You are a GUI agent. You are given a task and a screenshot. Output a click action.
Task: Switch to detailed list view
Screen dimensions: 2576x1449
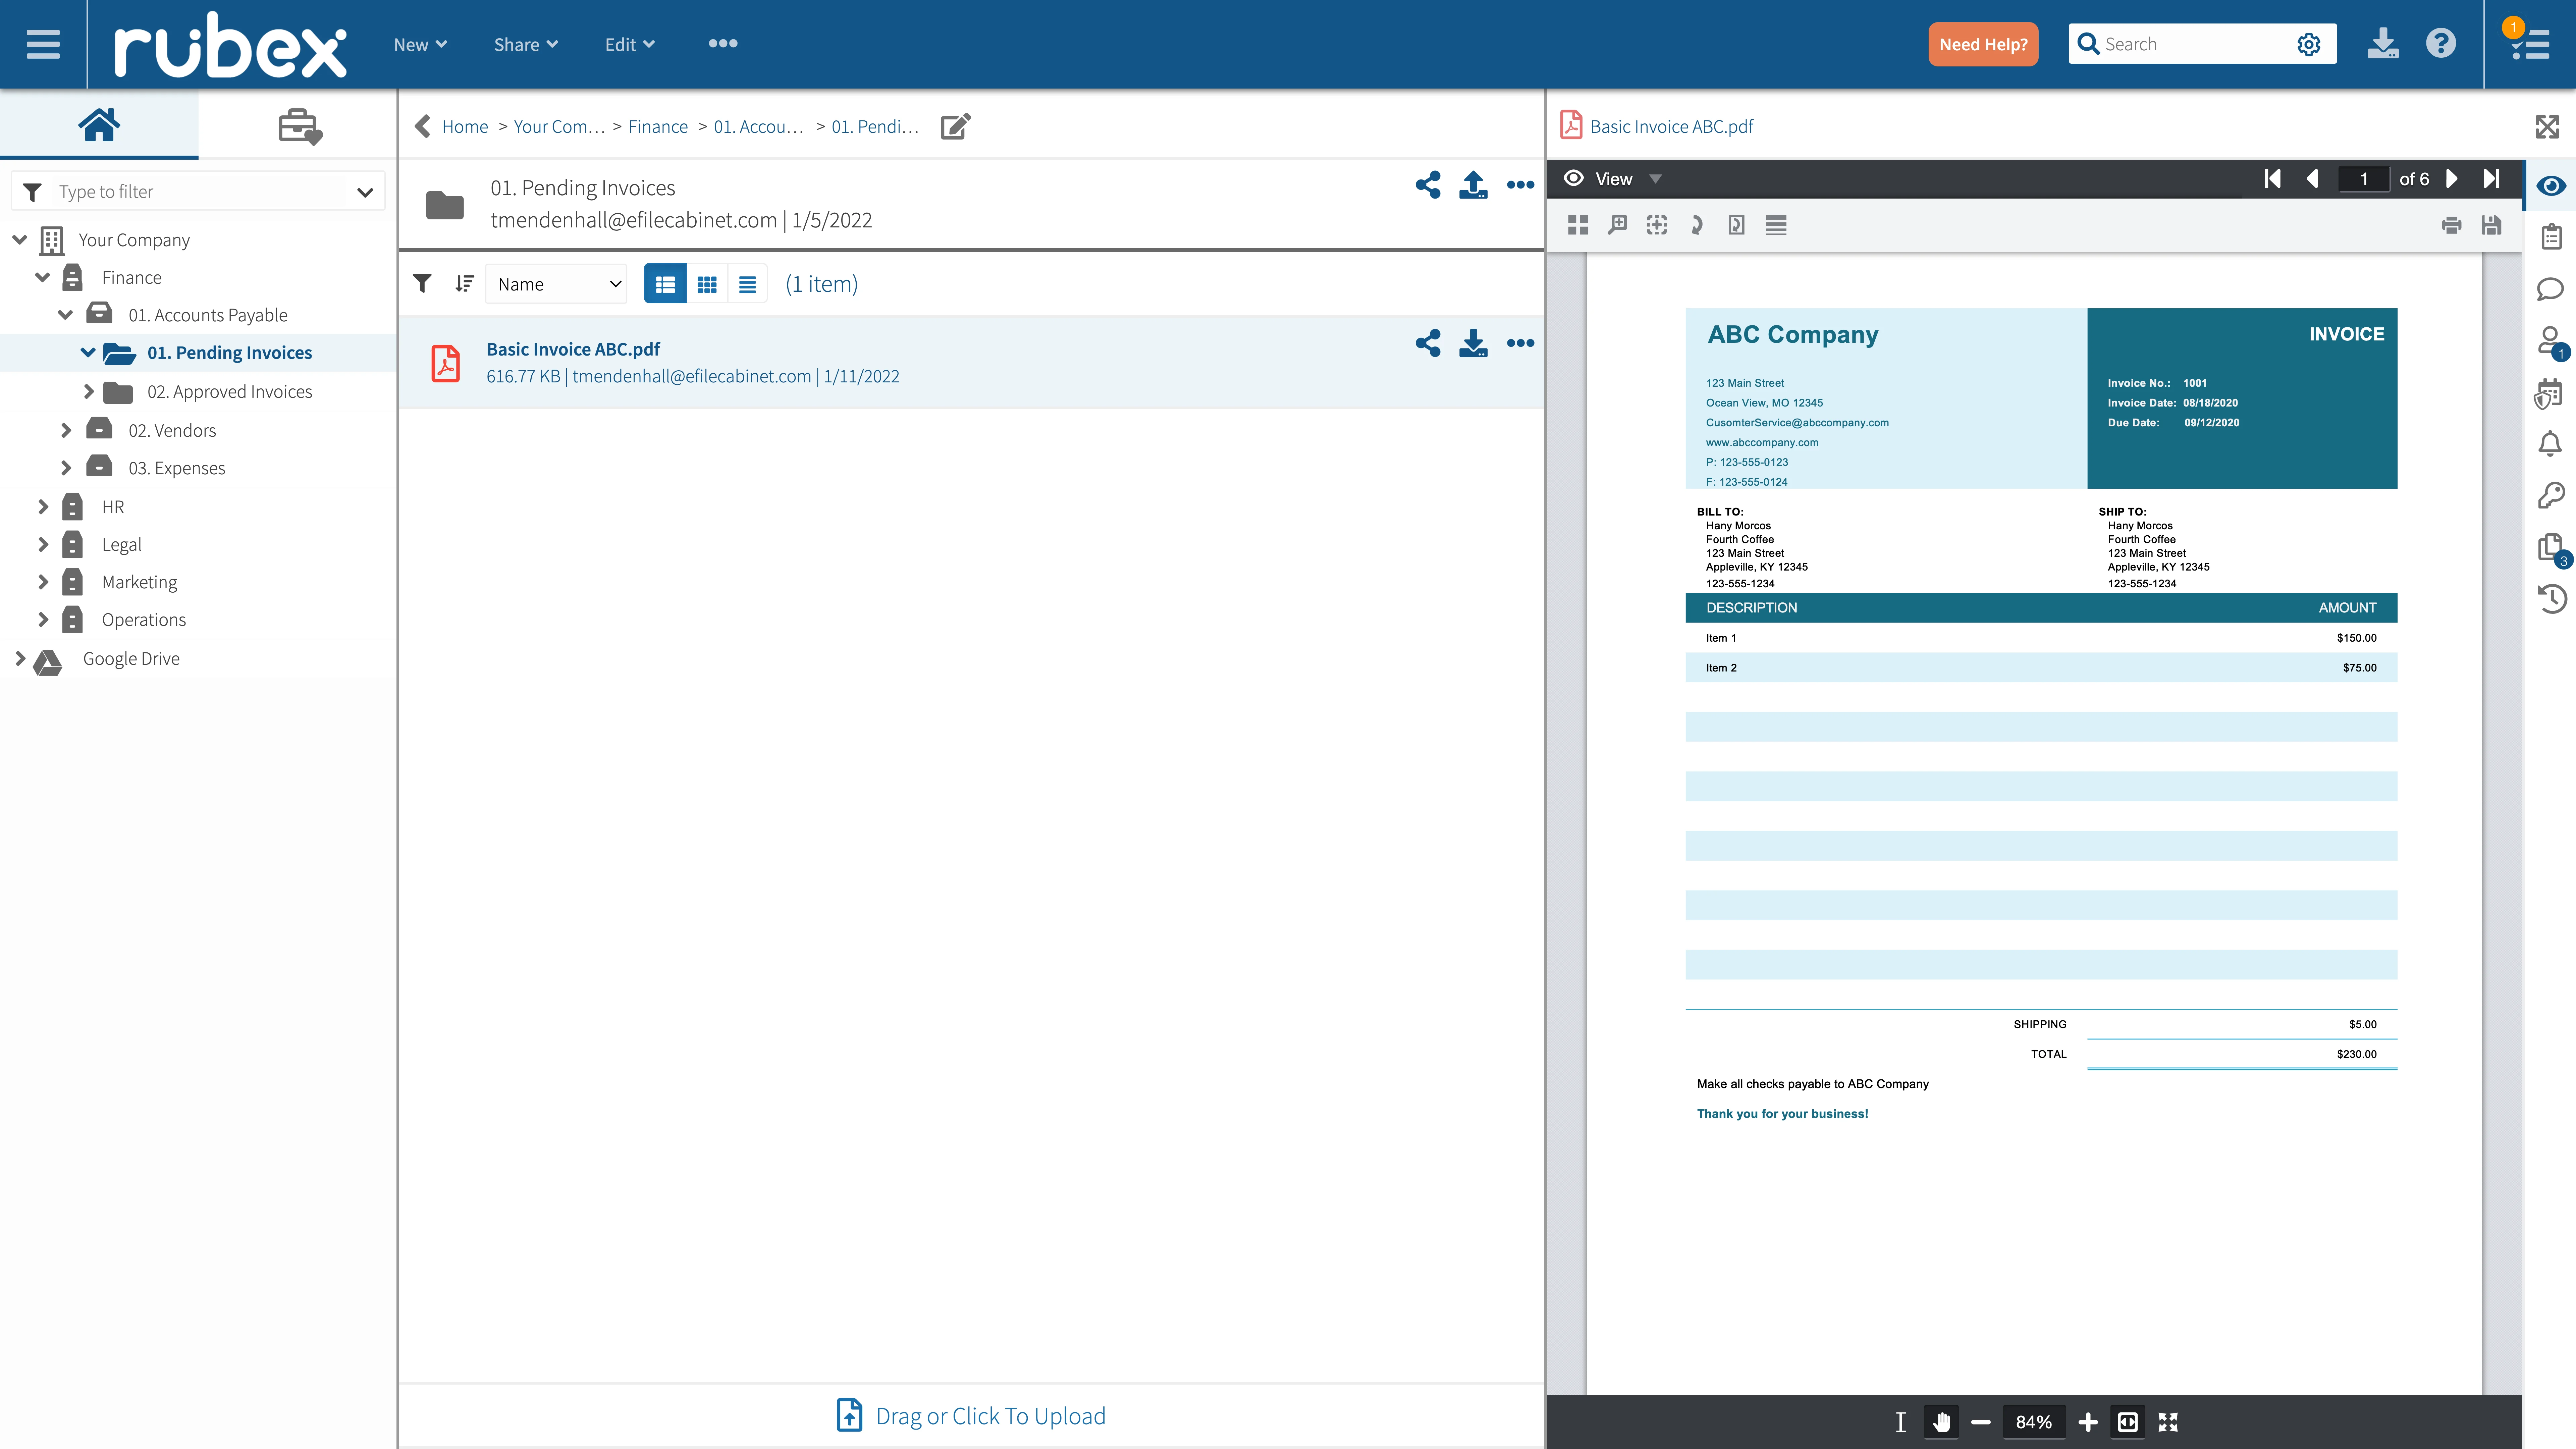pos(665,284)
